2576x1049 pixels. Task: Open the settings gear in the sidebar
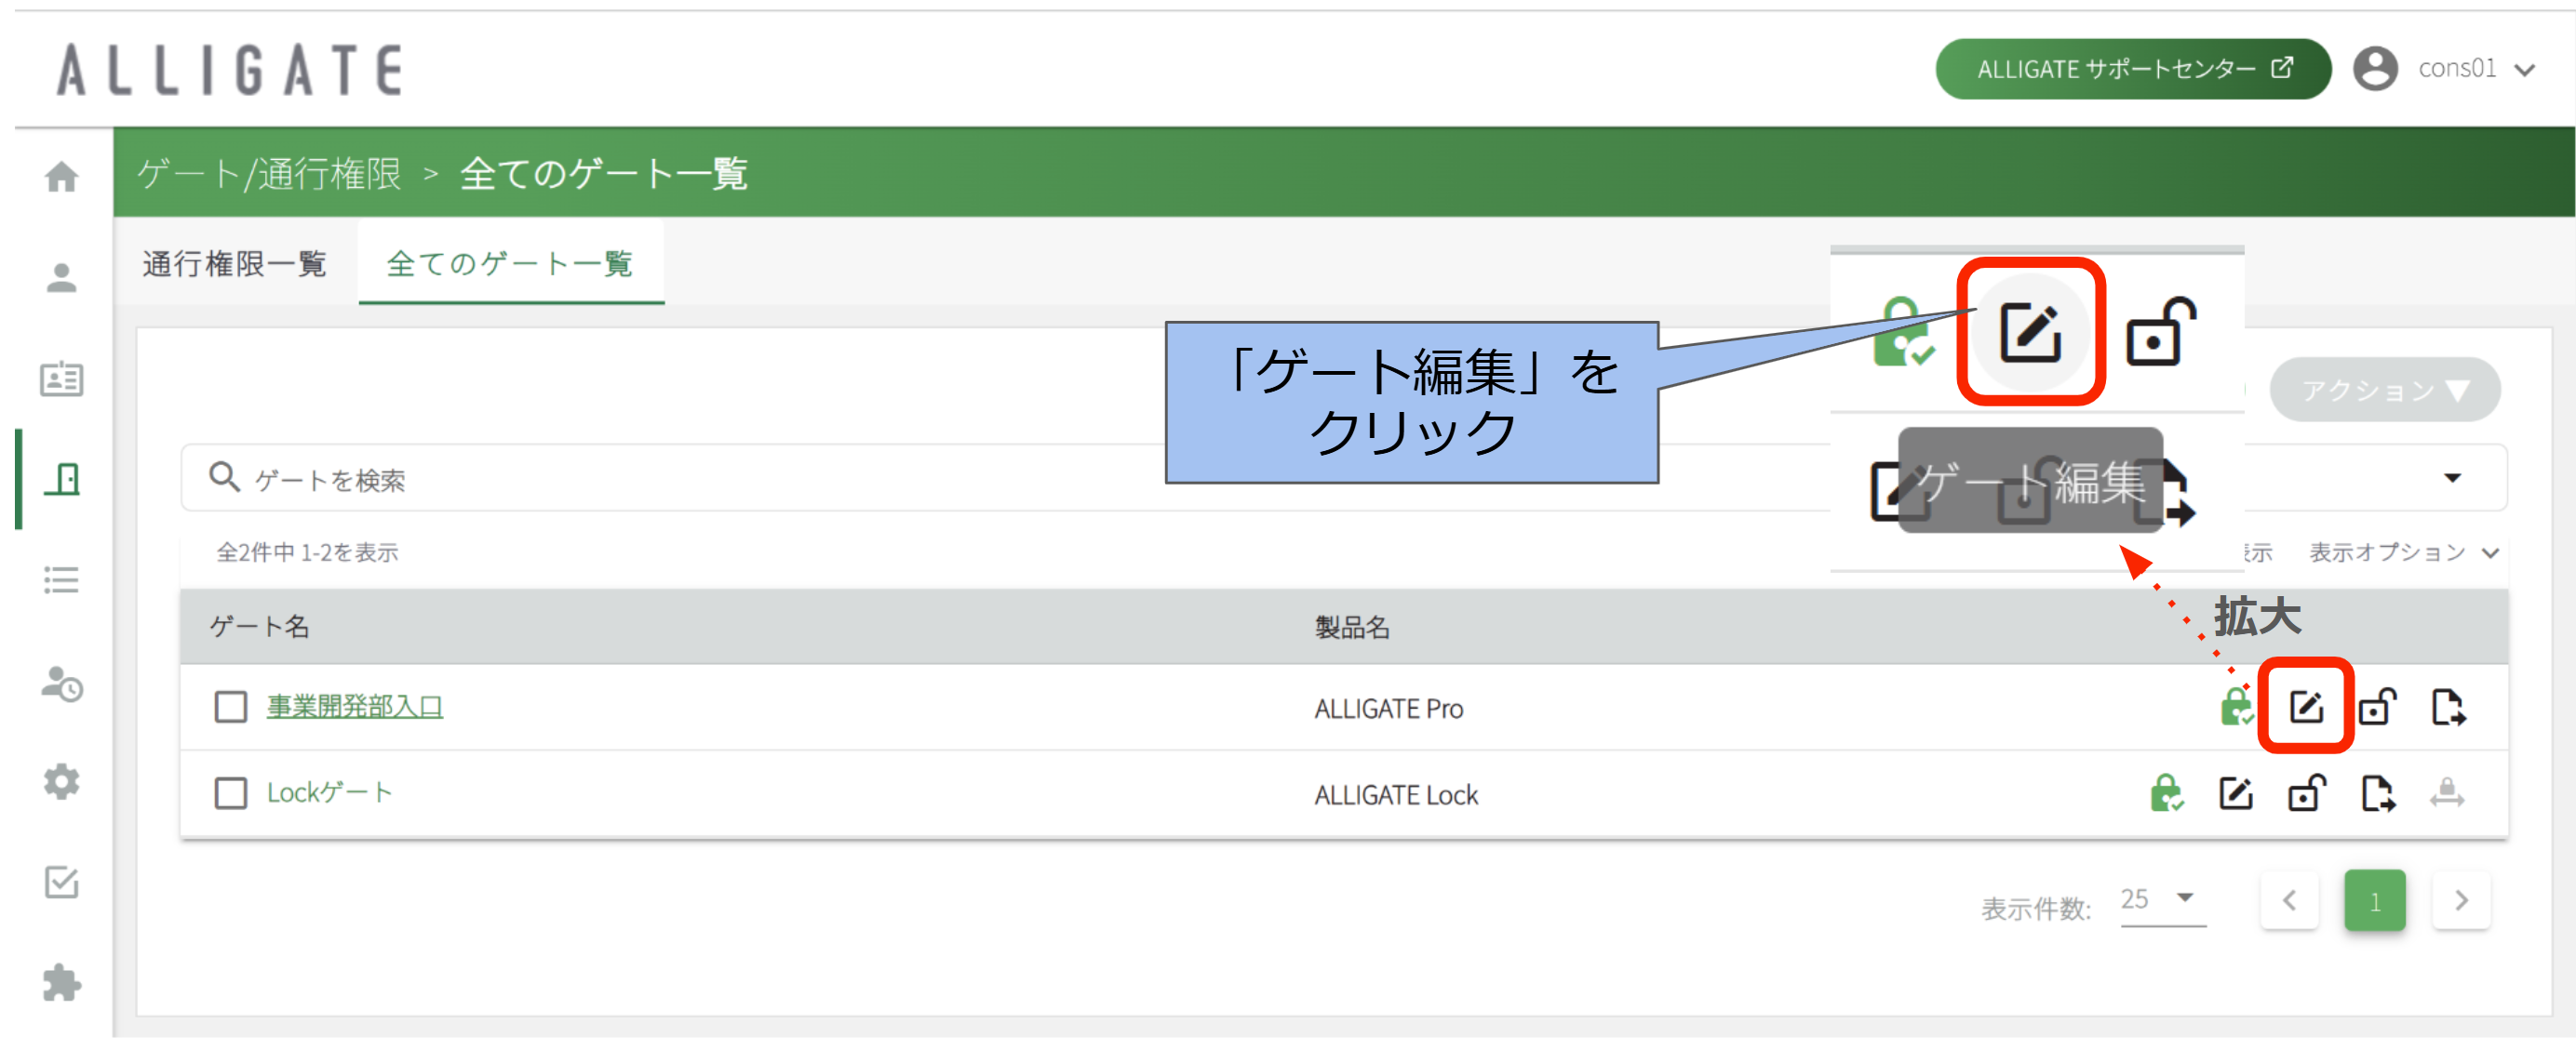pos(61,781)
